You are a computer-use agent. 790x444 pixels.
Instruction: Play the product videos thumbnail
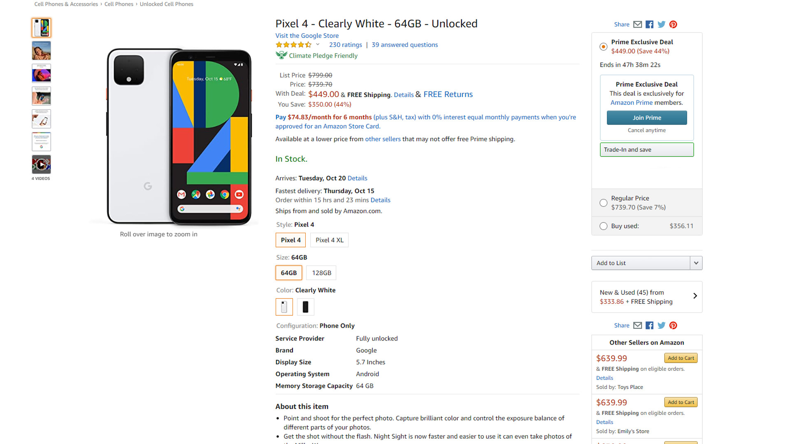pyautogui.click(x=41, y=164)
